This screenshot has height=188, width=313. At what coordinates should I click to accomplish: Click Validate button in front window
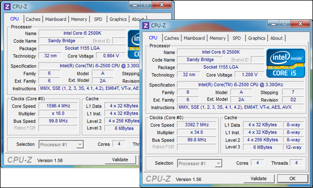[259, 179]
